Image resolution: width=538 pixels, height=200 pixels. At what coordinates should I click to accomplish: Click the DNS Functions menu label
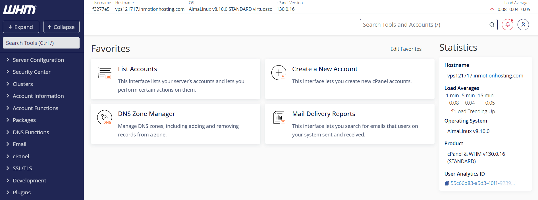(x=31, y=132)
